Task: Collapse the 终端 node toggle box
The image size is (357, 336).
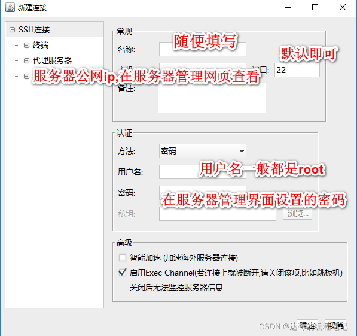Action: 27,45
